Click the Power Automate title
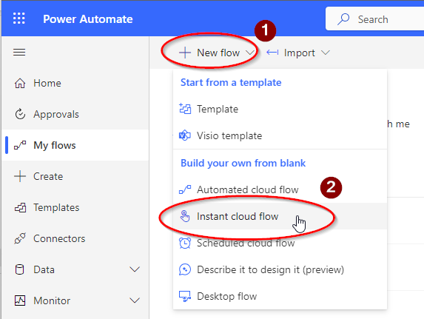This screenshot has height=319, width=424. 88,19
